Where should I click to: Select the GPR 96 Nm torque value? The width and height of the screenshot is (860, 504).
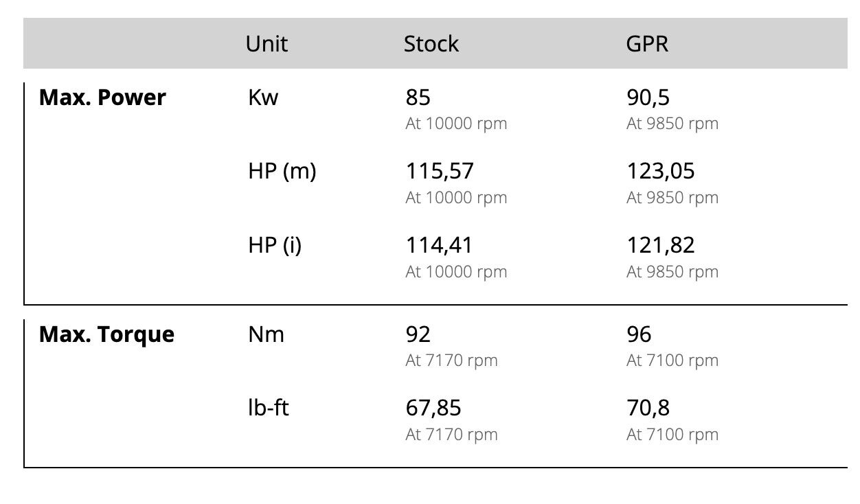[x=639, y=334]
